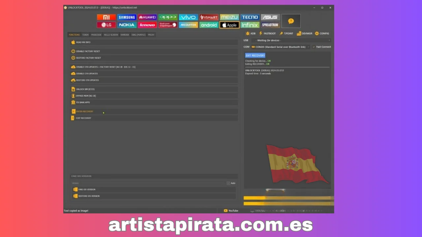Run the plain Disable OTA Updates button
Viewport: 422px width, 237px height.
154,73
